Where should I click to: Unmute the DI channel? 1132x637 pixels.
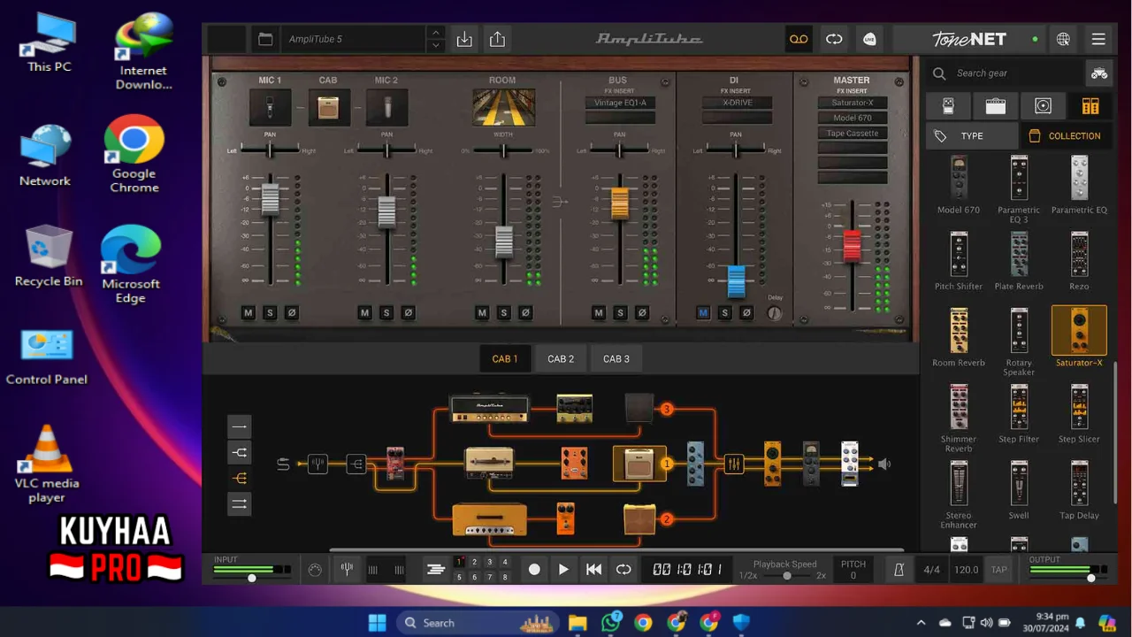pyautogui.click(x=703, y=312)
